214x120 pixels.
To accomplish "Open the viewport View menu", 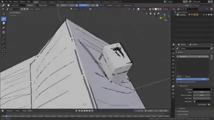I will (31, 9).
